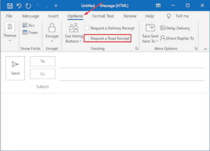The image size is (210, 151).
Task: Open More Options dialog launcher
Action: click(196, 49)
